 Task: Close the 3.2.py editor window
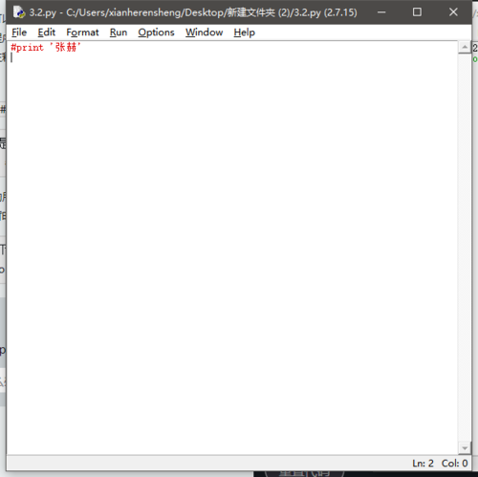453,12
